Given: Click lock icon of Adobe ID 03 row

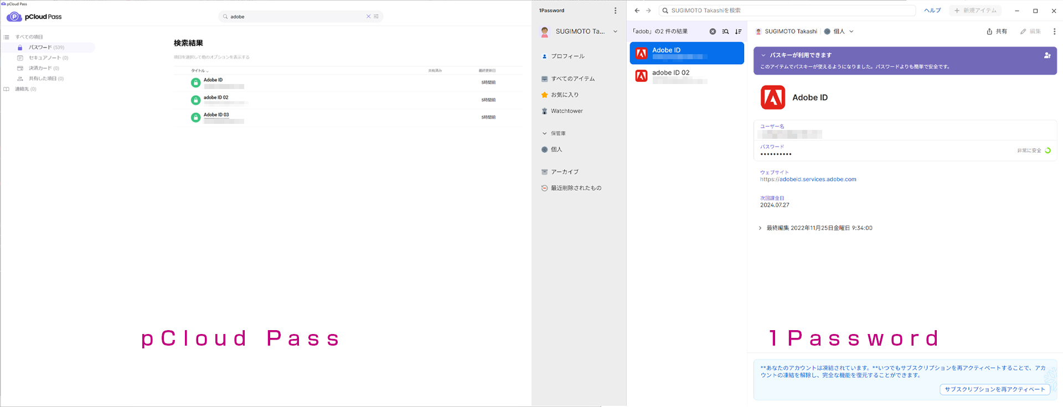Looking at the screenshot, I should (x=195, y=117).
